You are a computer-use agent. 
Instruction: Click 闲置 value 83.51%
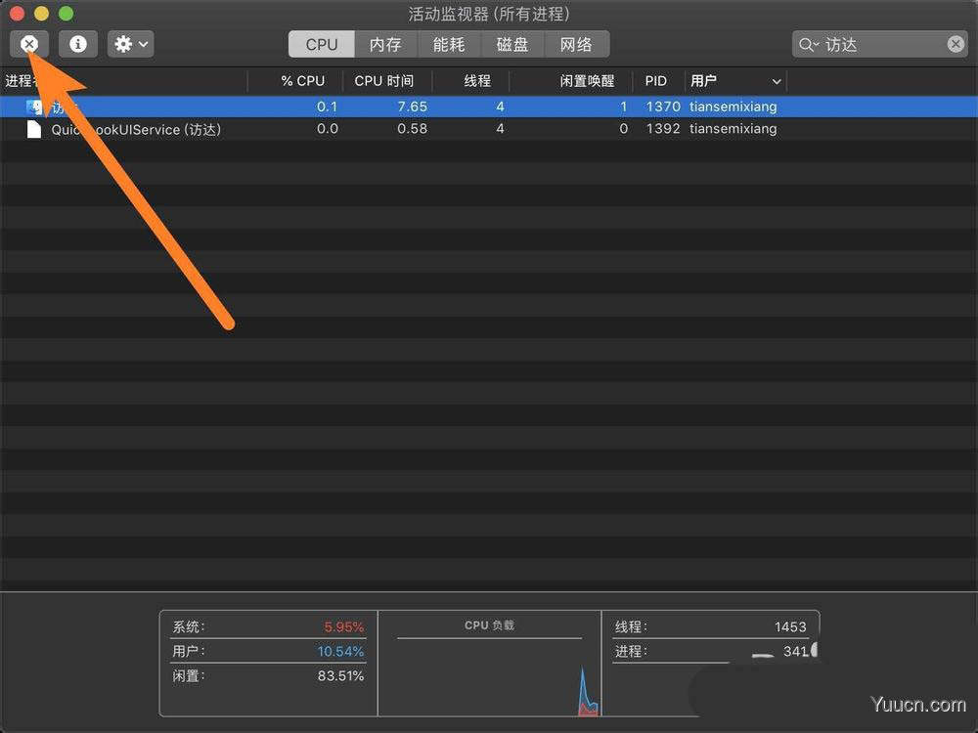click(340, 675)
